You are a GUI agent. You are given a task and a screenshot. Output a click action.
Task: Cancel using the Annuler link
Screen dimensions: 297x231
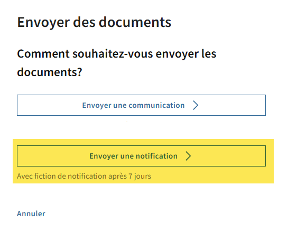(31, 214)
